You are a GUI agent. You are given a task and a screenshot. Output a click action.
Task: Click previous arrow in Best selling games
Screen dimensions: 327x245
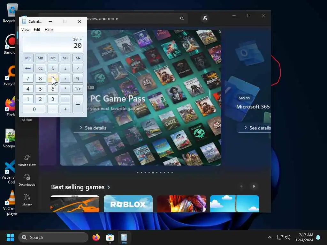click(241, 186)
